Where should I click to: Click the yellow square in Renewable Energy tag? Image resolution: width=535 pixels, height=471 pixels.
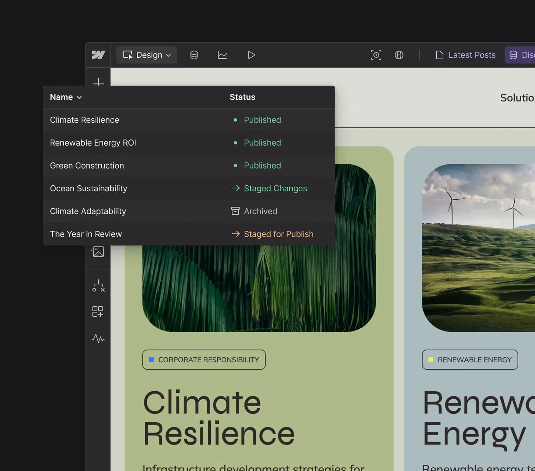click(431, 360)
